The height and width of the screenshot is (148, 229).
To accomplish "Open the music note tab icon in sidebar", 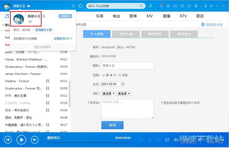I will (x=7, y=16).
